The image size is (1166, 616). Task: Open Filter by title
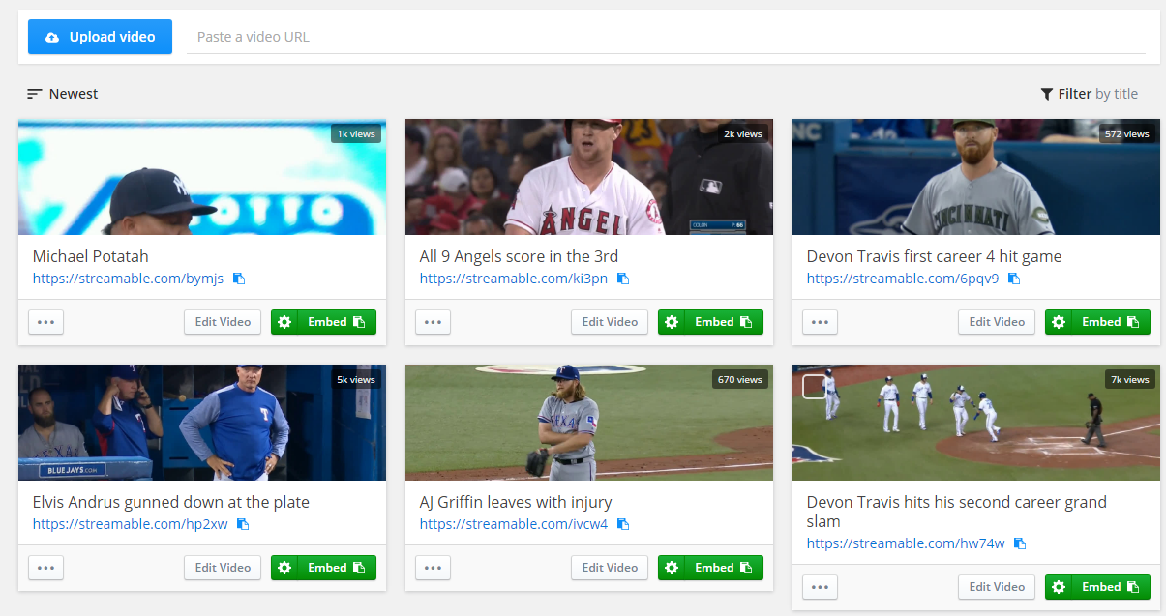[x=1089, y=94]
